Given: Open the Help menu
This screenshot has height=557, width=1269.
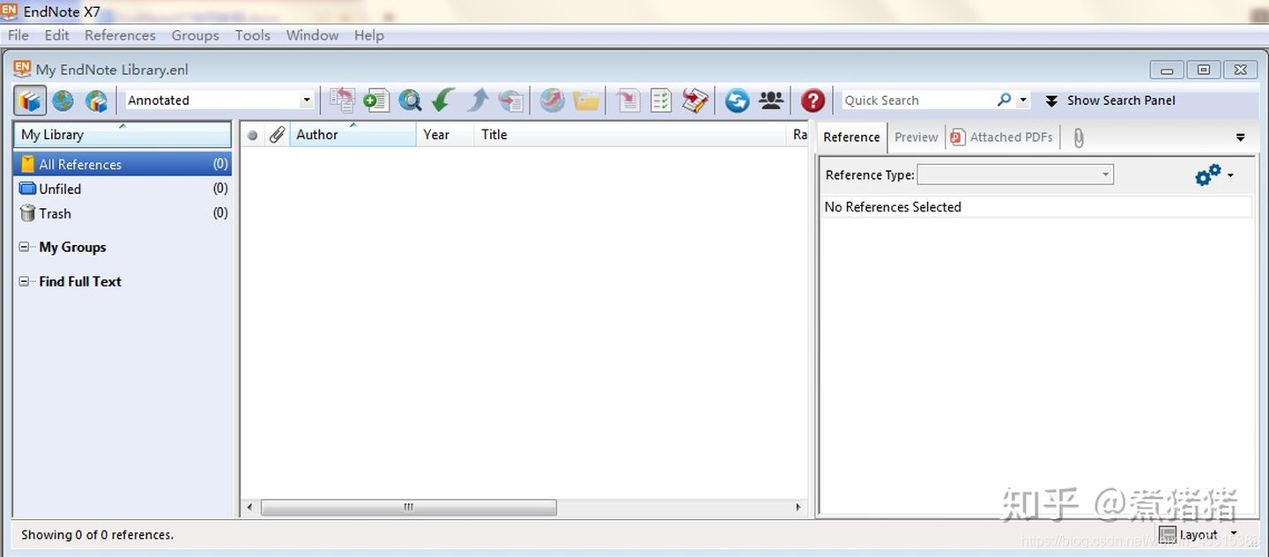Looking at the screenshot, I should click(368, 35).
